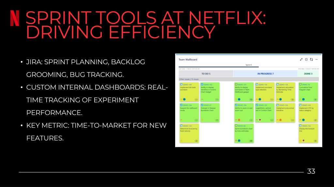The height and width of the screenshot is (187, 334).
Task: Click the story type icon on DEMO-147
Action: [x=236, y=84]
